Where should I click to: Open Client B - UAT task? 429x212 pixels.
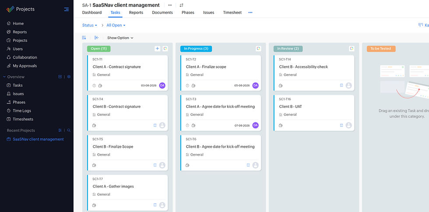pos(291,107)
